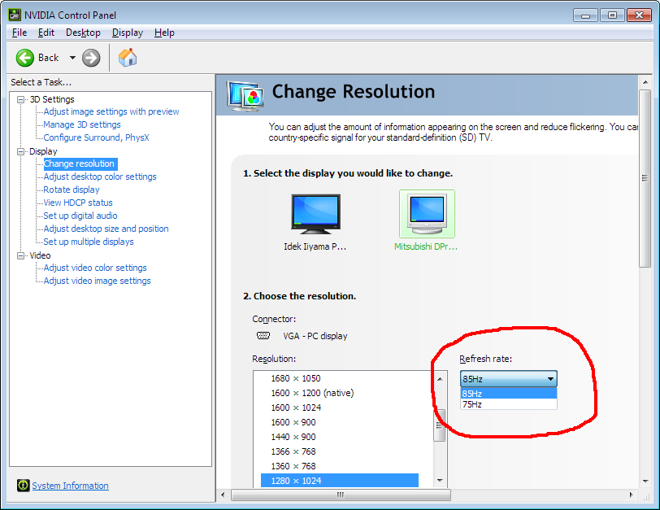This screenshot has height=510, width=660.
Task: Click the Refresh rate combo box arrow
Action: 550,379
